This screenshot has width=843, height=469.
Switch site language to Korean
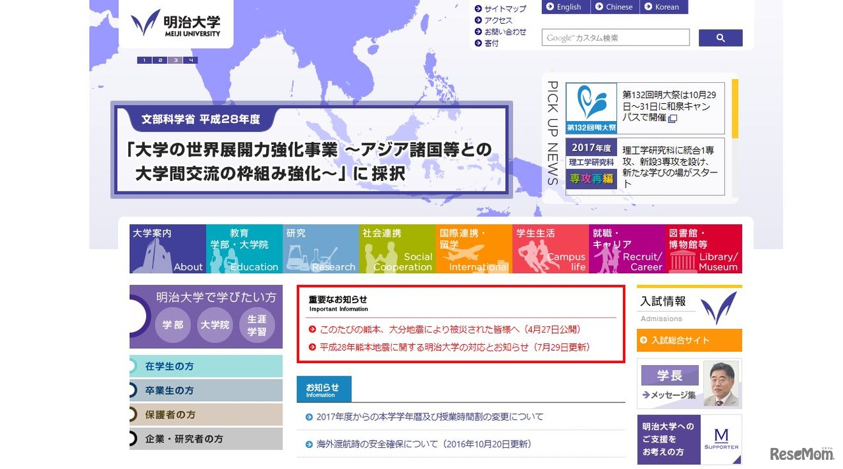pos(664,7)
